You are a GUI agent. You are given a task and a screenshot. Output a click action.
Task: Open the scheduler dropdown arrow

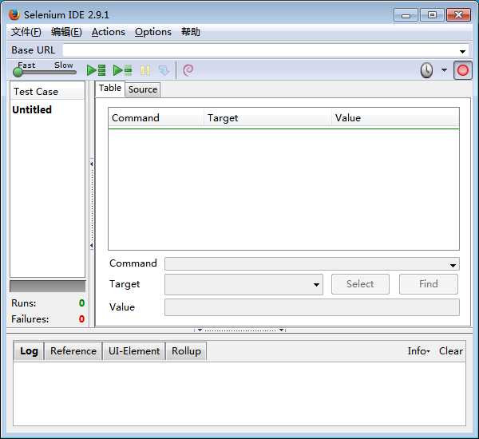coord(444,70)
